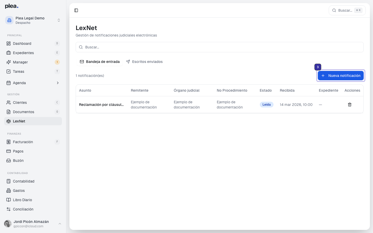Screen dimensions: 373x233
Task: Open Facturación under Finanzas
Action: pyautogui.click(x=23, y=142)
